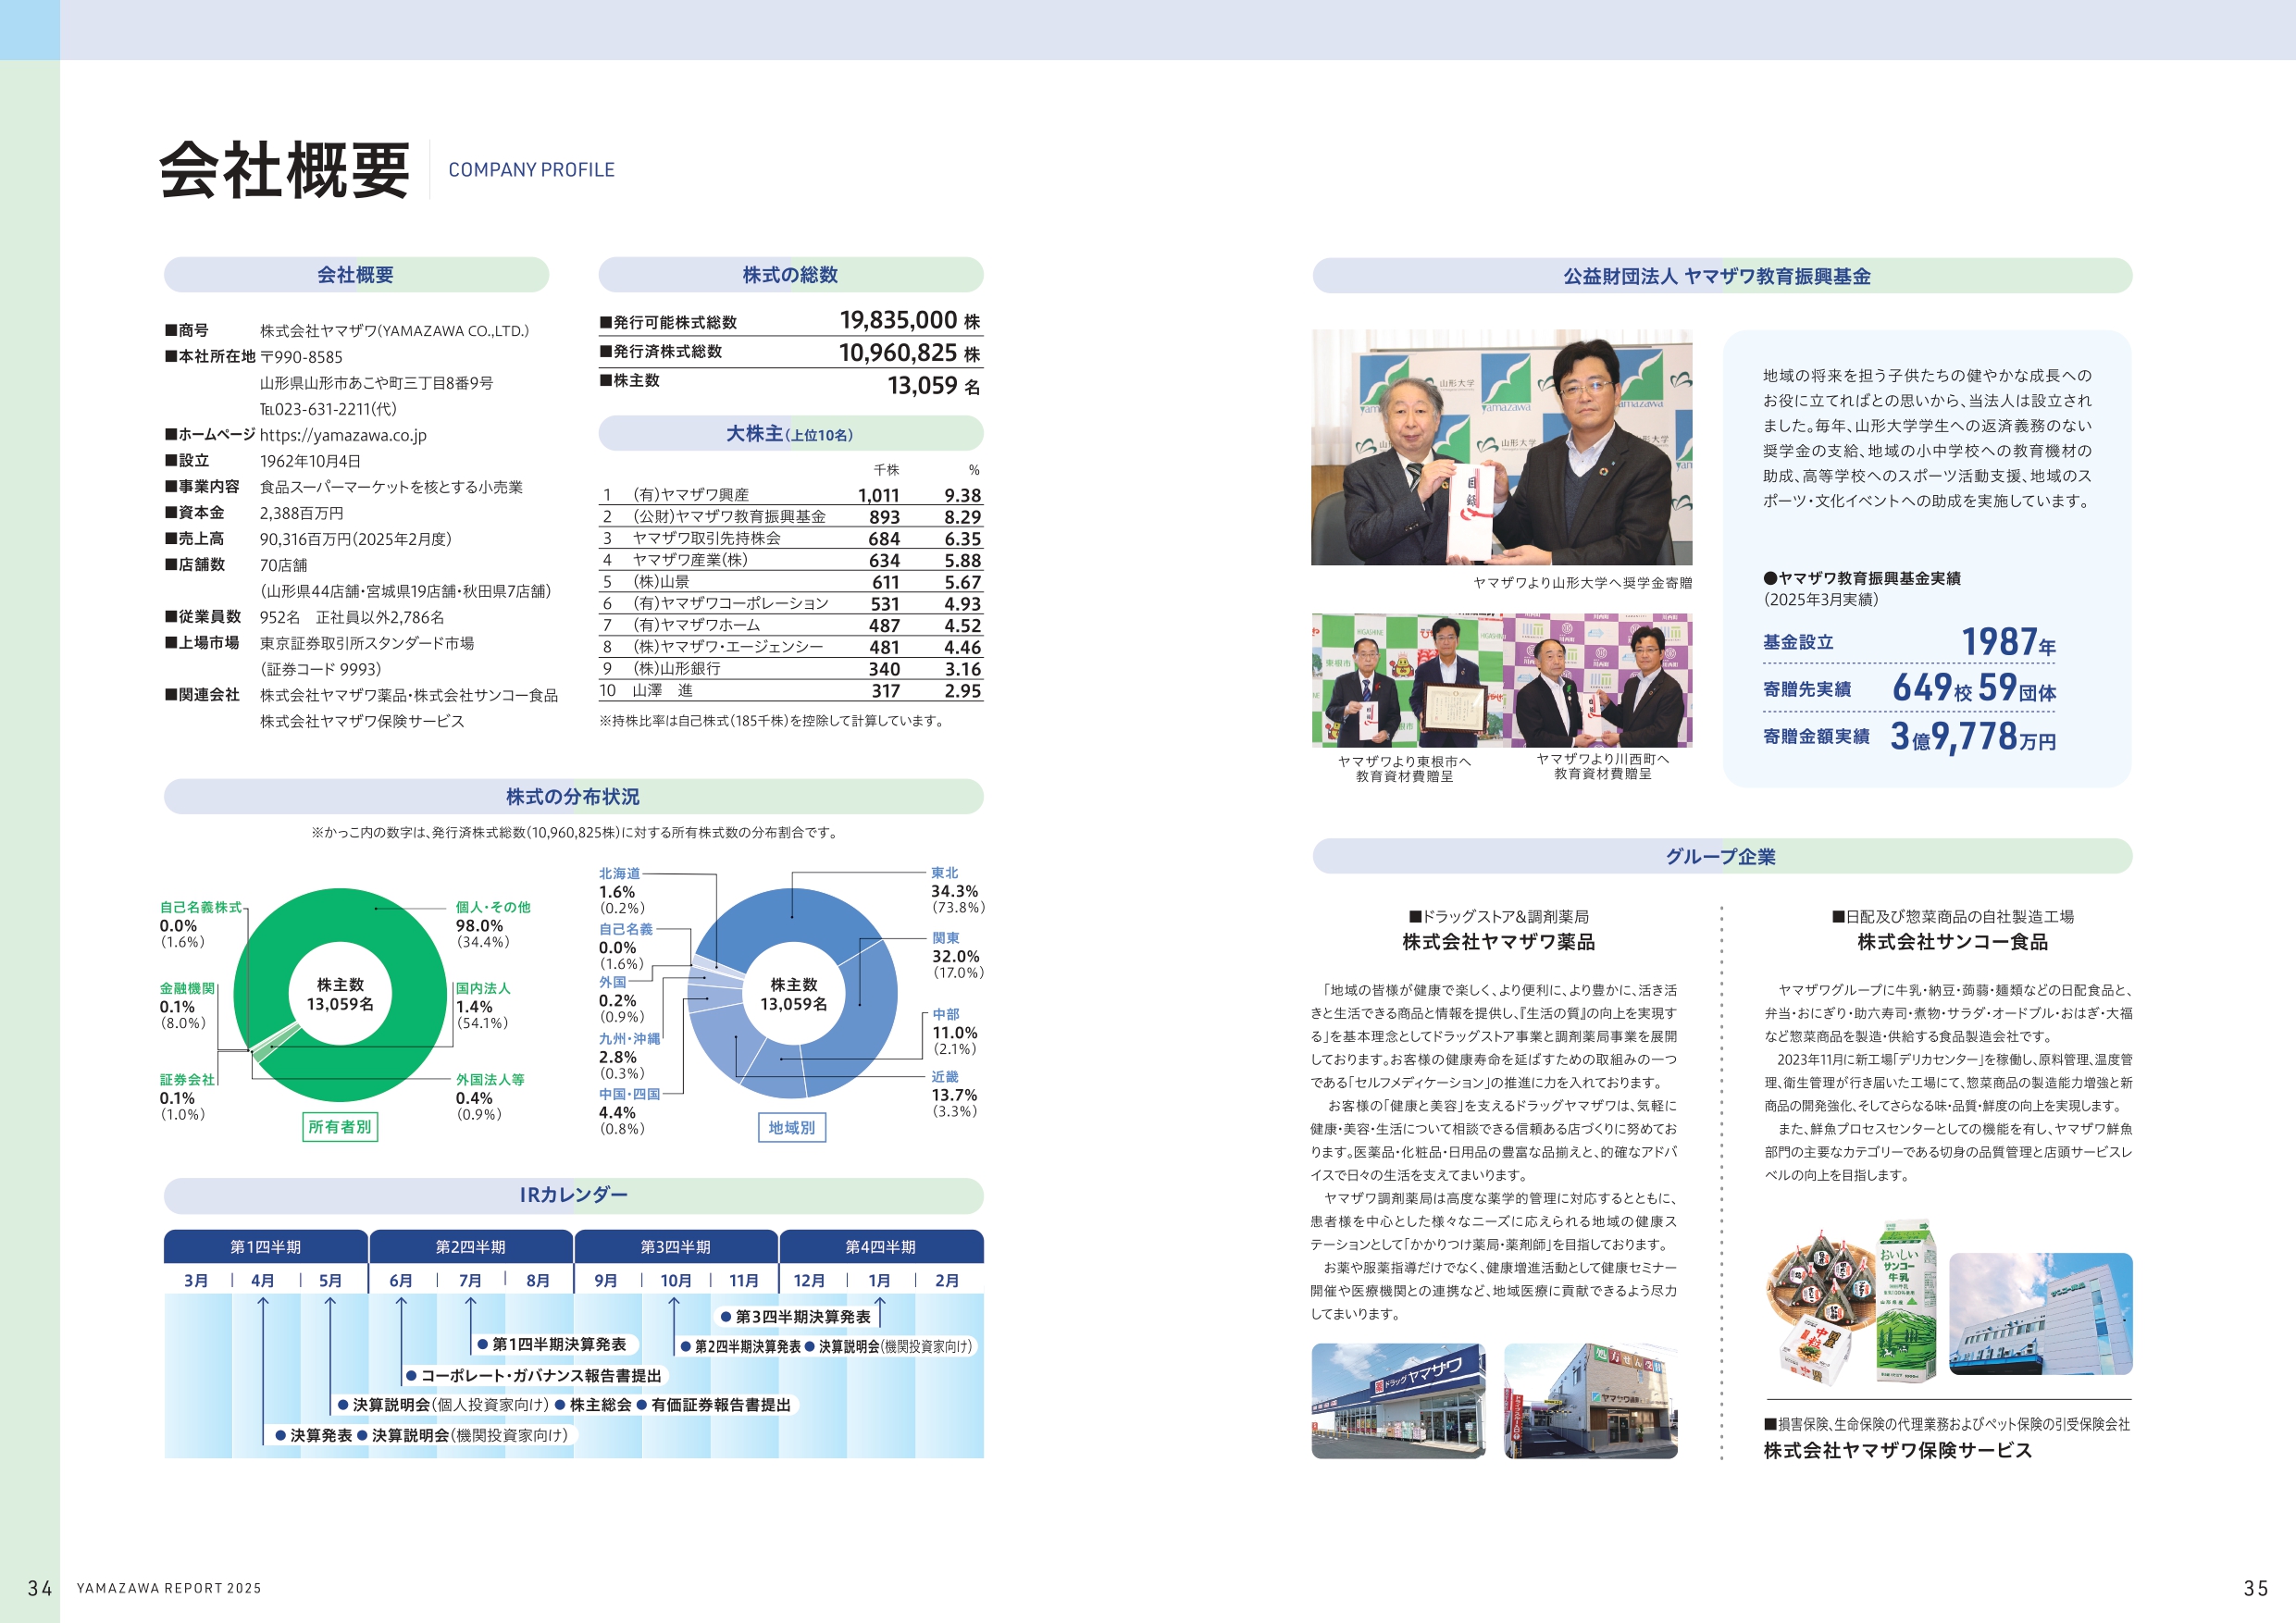Click the "第3四半期決算発表" calendar event
The height and width of the screenshot is (1623, 2296).
click(803, 1317)
